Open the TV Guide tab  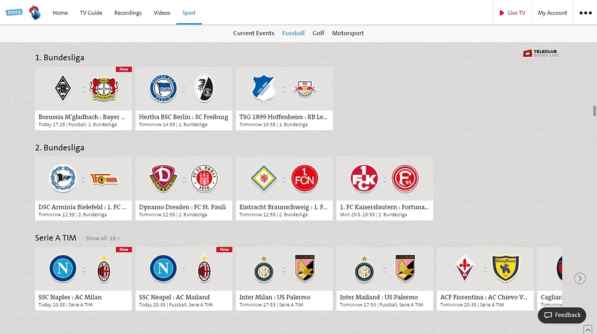[x=91, y=13]
